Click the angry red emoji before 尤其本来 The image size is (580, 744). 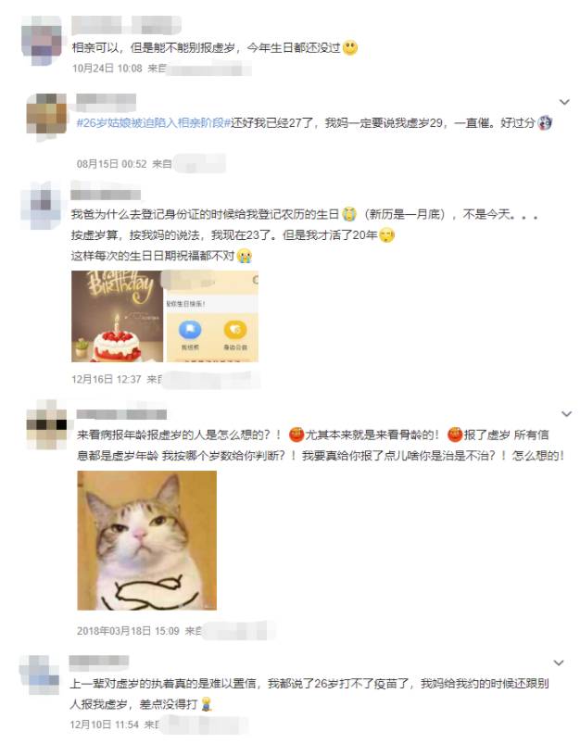click(x=296, y=435)
